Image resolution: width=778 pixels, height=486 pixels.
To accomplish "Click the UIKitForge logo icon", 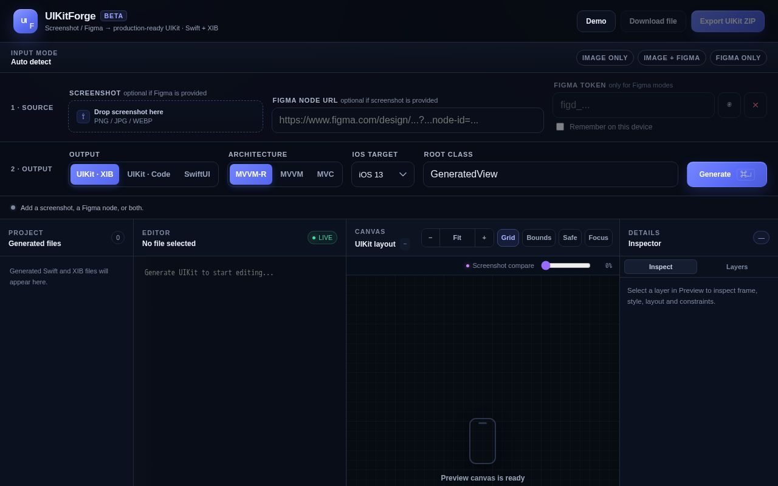I will pyautogui.click(x=26, y=21).
